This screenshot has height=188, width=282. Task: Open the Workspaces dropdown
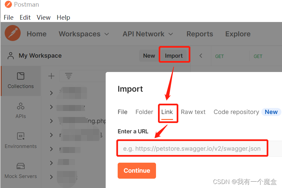point(84,34)
